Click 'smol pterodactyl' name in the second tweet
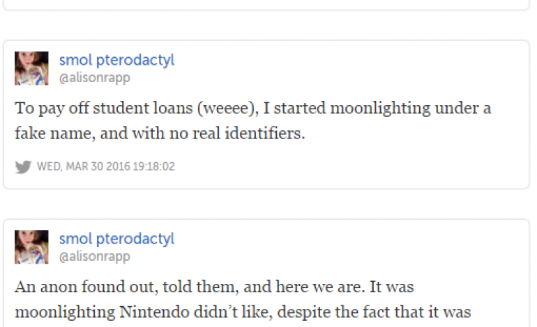This screenshot has width=537, height=327. coord(116,239)
